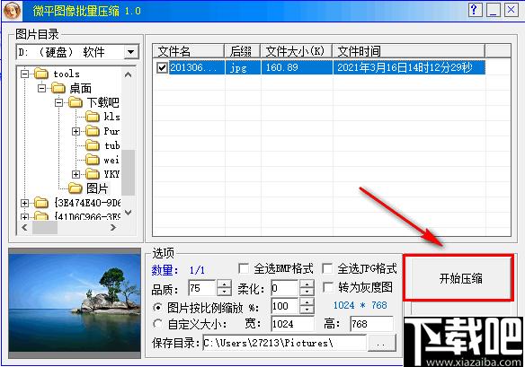The image size is (525, 367).
Task: Open help with the question mark icon
Action: click(x=475, y=10)
